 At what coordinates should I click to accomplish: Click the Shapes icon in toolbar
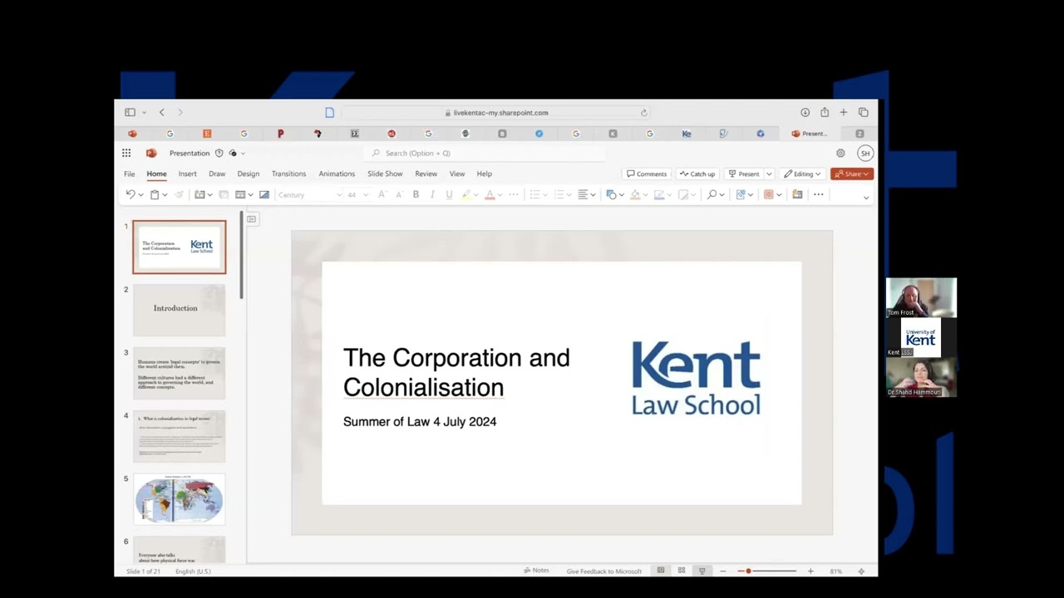(611, 194)
